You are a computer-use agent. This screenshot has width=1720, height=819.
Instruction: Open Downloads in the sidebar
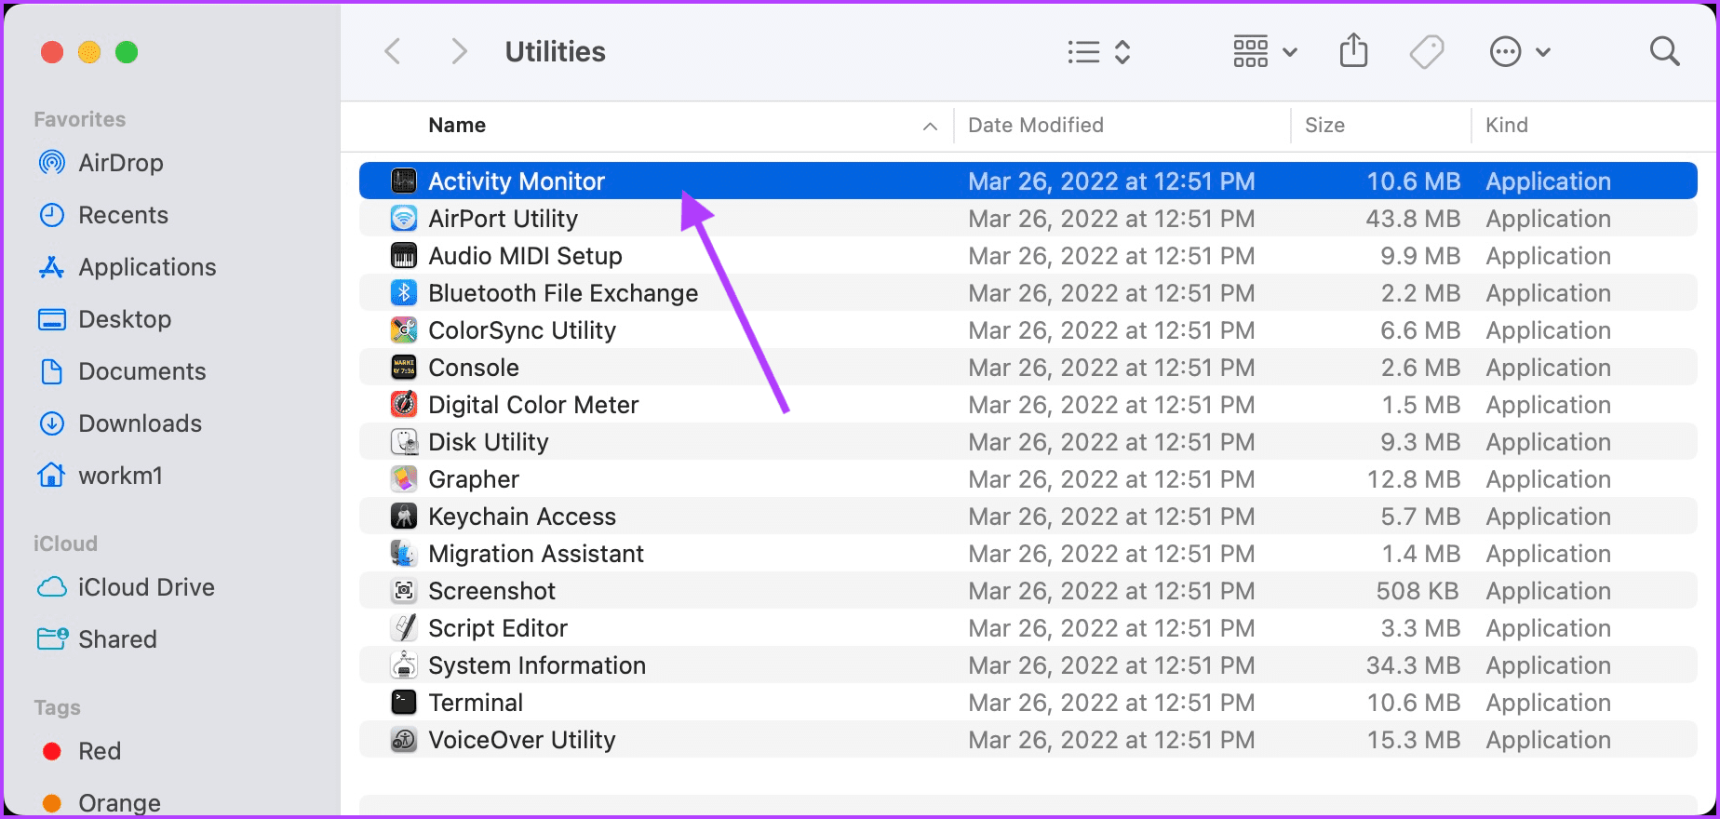pyautogui.click(x=119, y=423)
